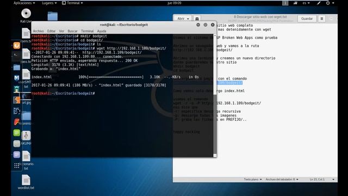
Task: Launch Maltego from the dock
Action: (x=17, y=111)
